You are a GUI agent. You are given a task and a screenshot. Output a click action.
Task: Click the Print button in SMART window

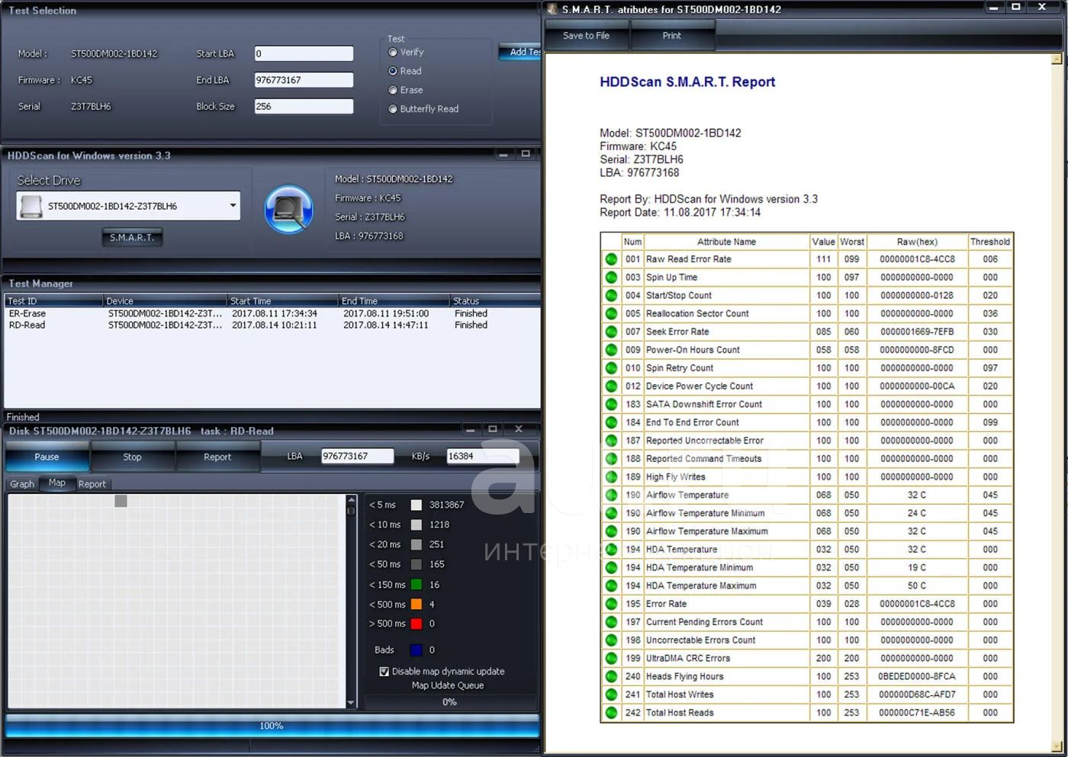672,36
